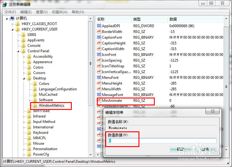The image size is (232, 167).
Task: Click the LanguageConfiguration folder icon
Action: (x=35, y=89)
